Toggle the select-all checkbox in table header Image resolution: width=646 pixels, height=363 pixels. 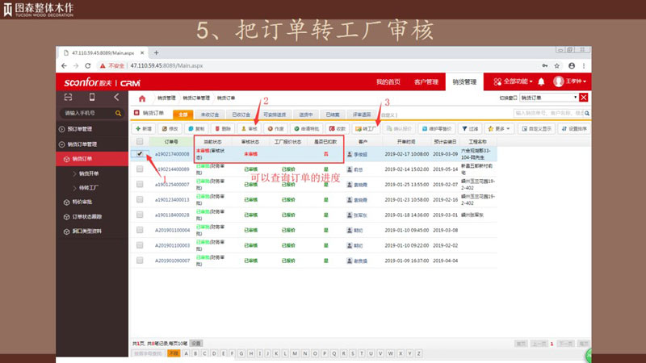click(x=140, y=142)
